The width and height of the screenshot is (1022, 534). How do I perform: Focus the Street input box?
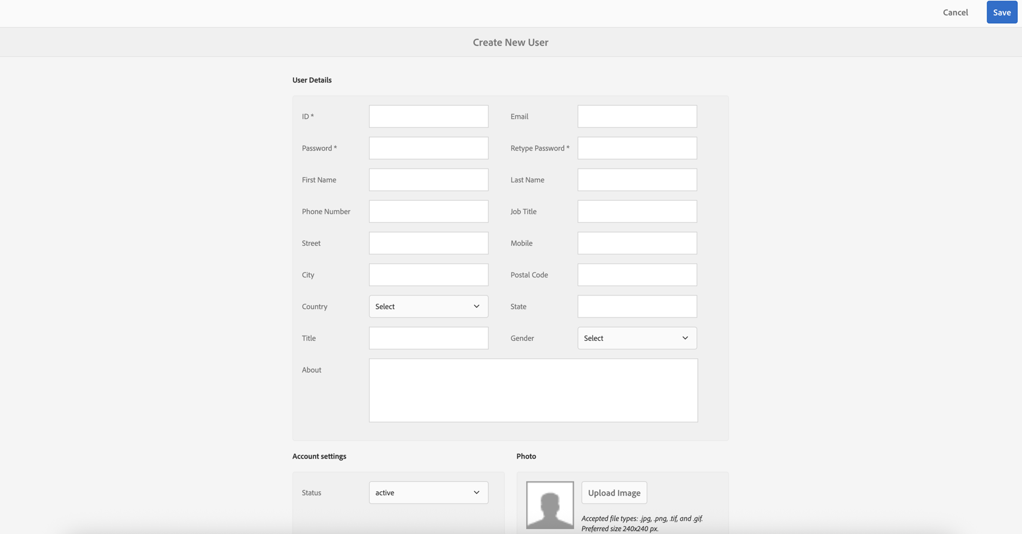[x=428, y=243]
